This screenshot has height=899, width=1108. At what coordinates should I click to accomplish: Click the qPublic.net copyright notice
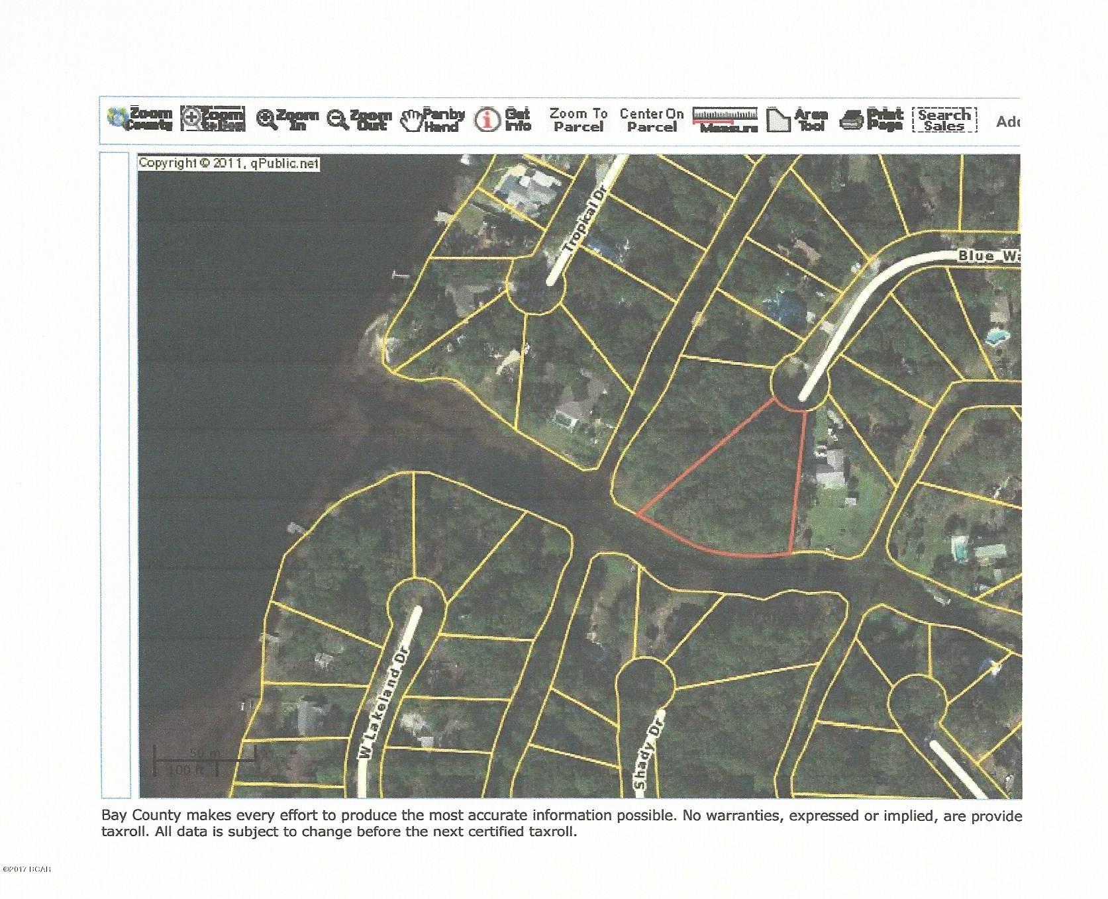point(228,164)
